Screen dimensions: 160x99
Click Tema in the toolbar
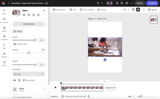(73, 10)
